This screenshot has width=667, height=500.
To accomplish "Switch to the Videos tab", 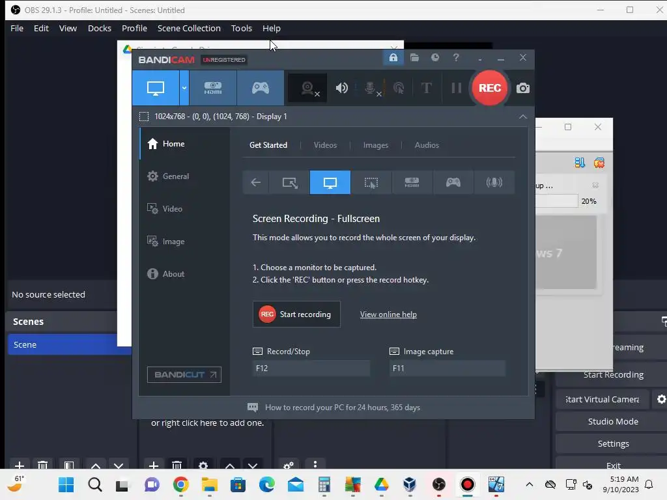I will pyautogui.click(x=325, y=145).
